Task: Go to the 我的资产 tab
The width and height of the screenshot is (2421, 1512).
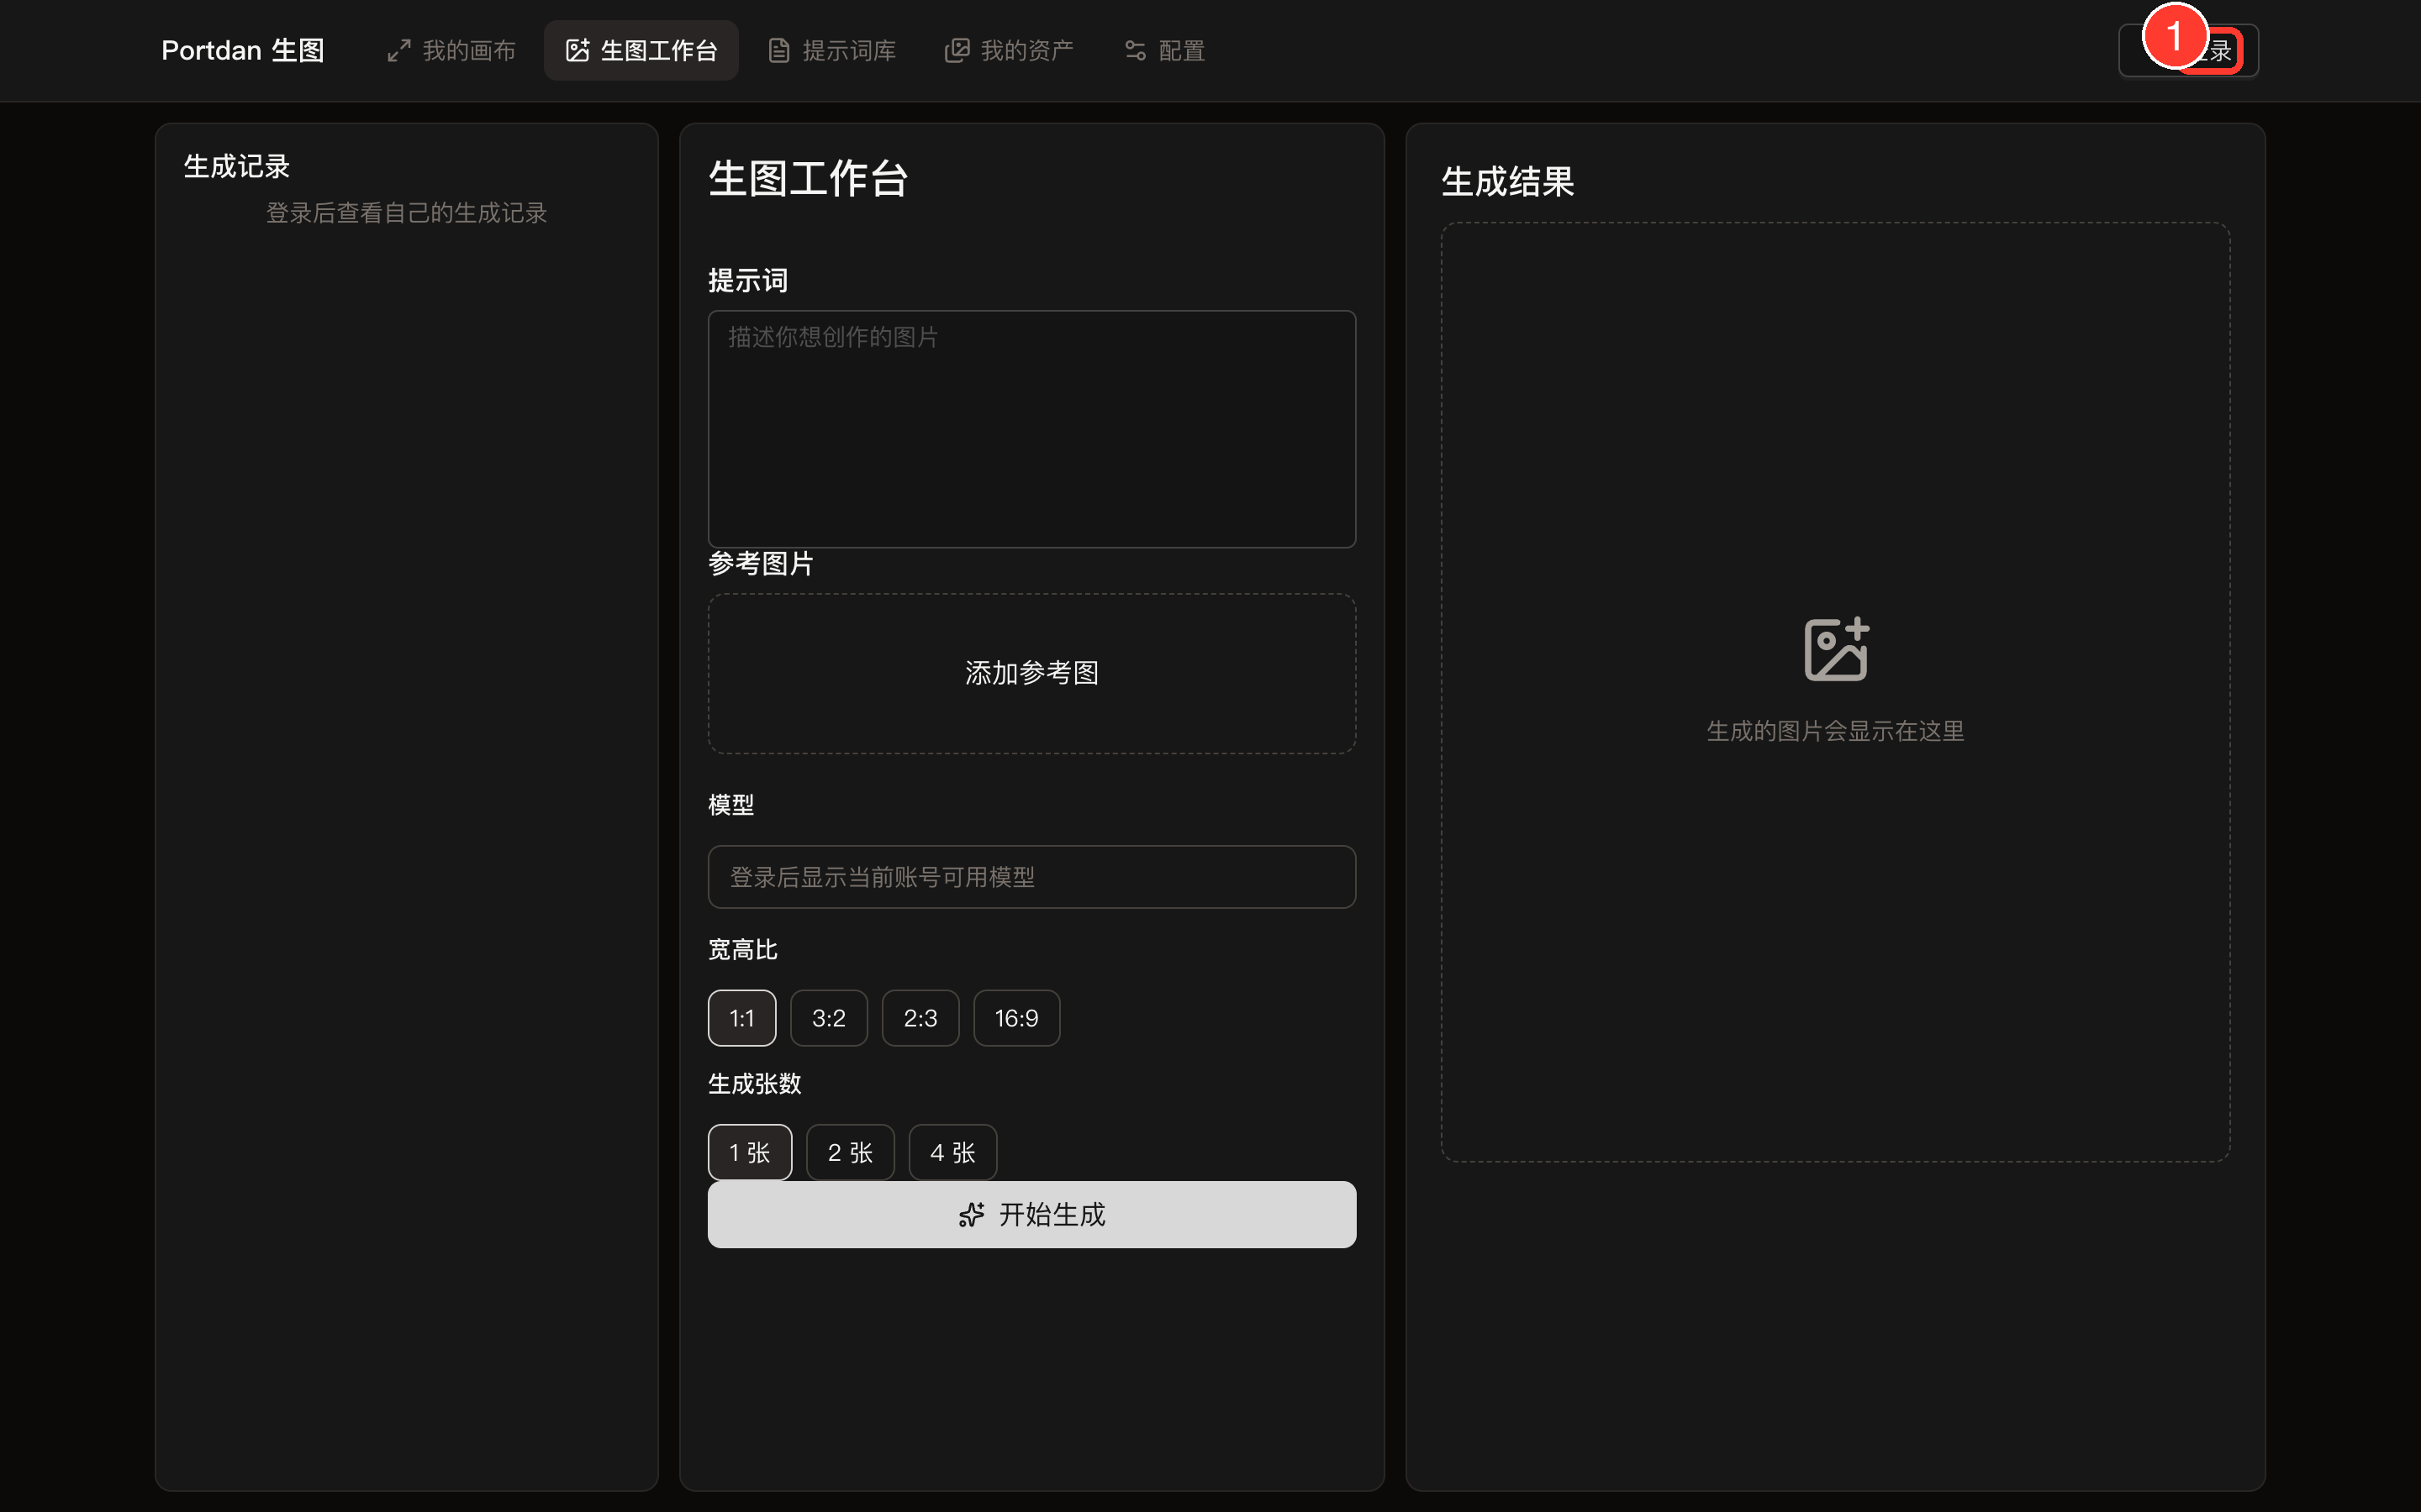Action: point(1010,50)
